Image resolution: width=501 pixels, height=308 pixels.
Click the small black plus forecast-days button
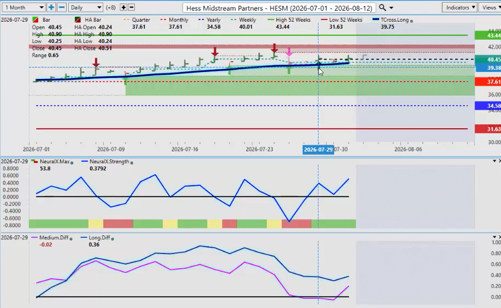click(x=123, y=7)
